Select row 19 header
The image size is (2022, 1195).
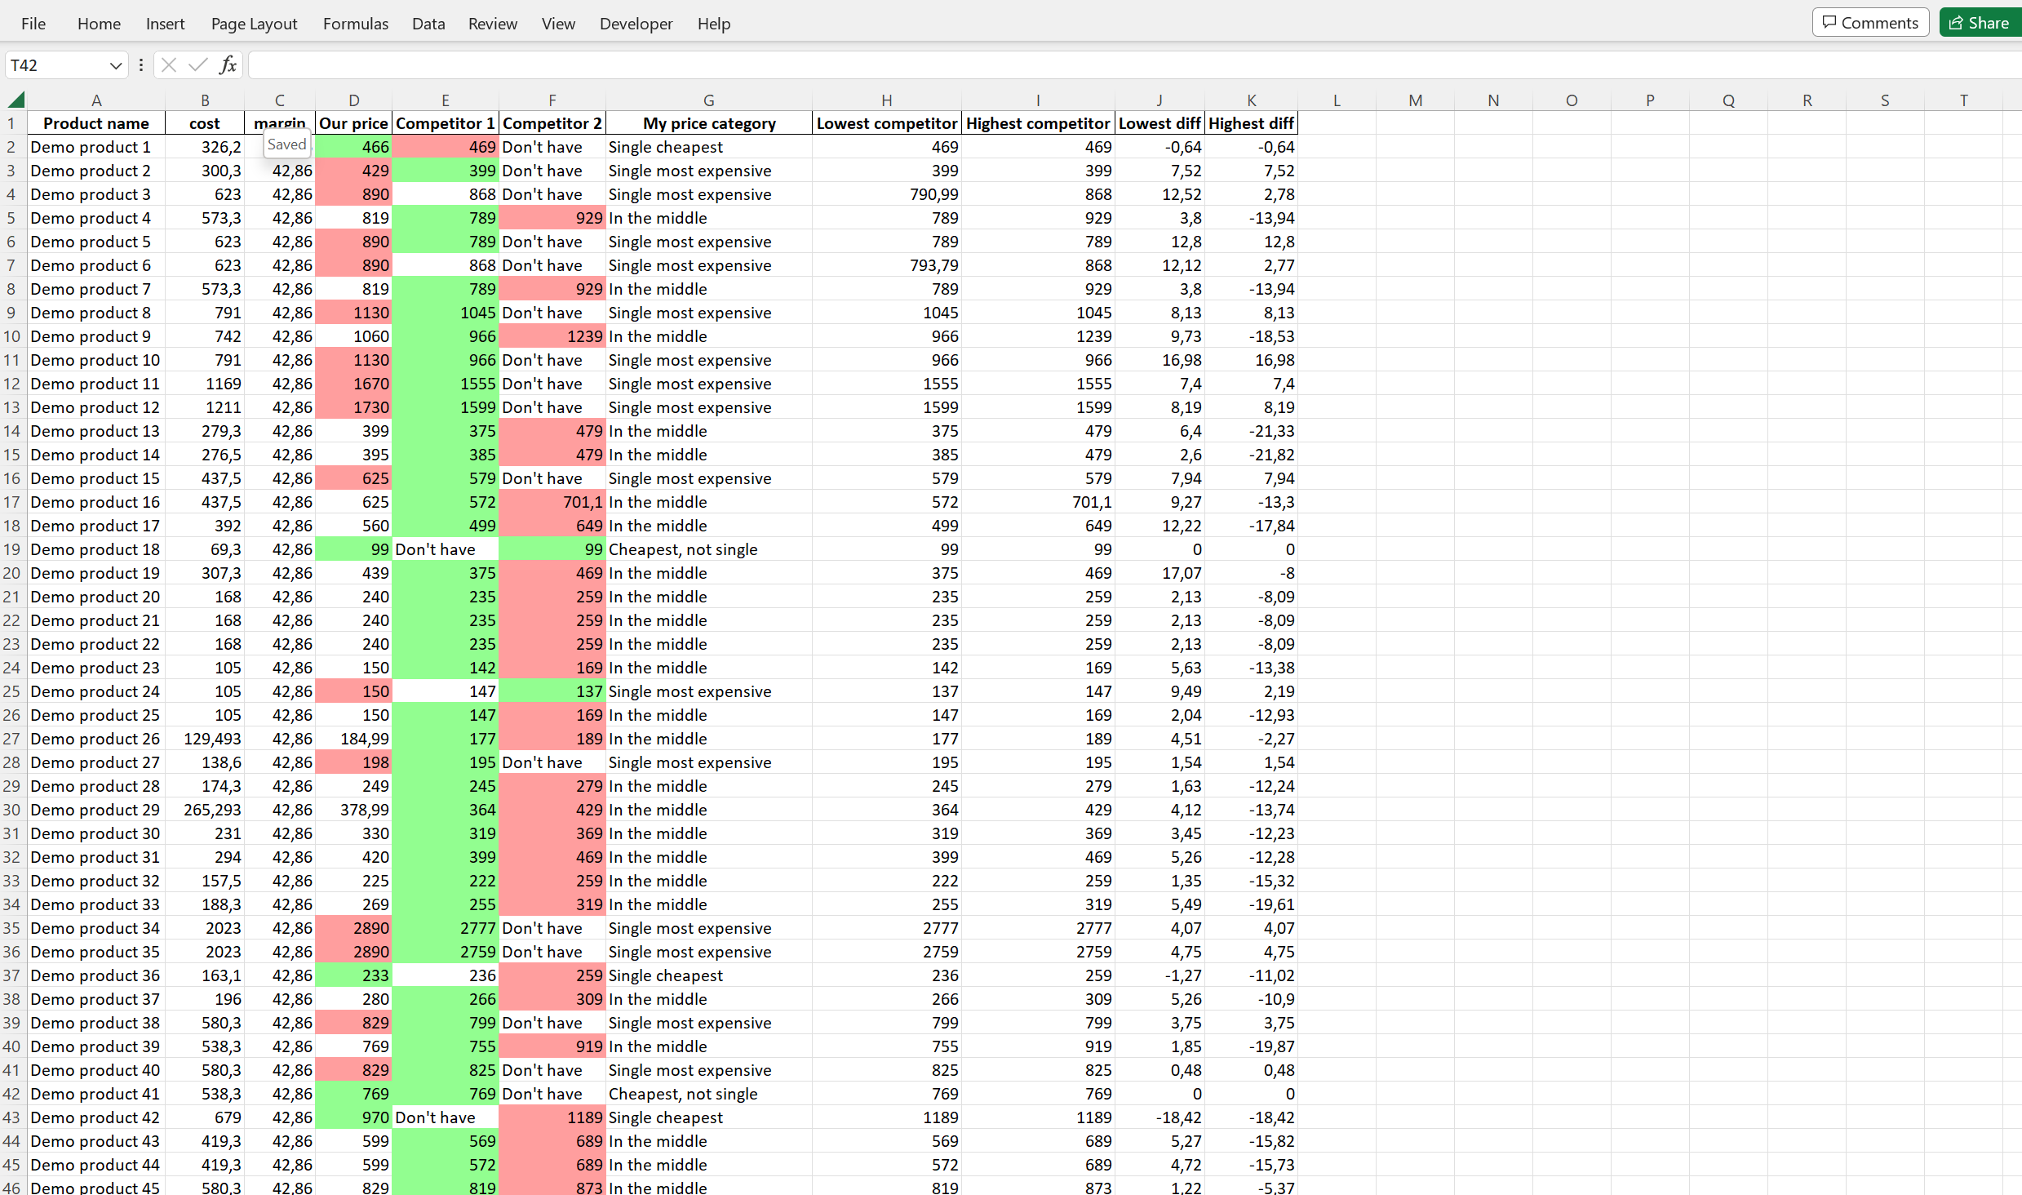pyautogui.click(x=12, y=549)
